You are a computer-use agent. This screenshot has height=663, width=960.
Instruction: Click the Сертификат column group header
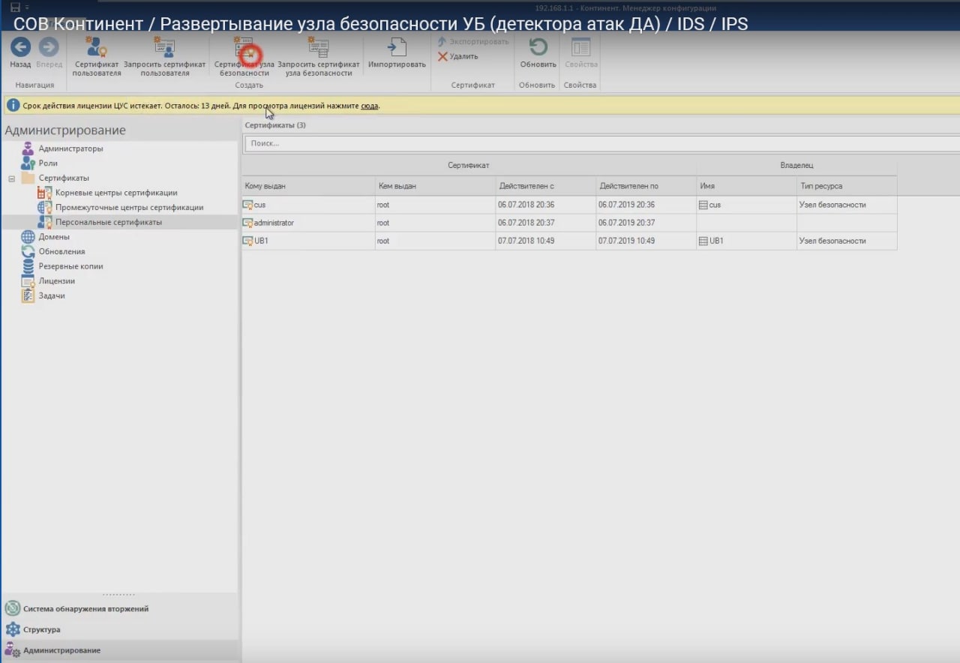click(469, 164)
